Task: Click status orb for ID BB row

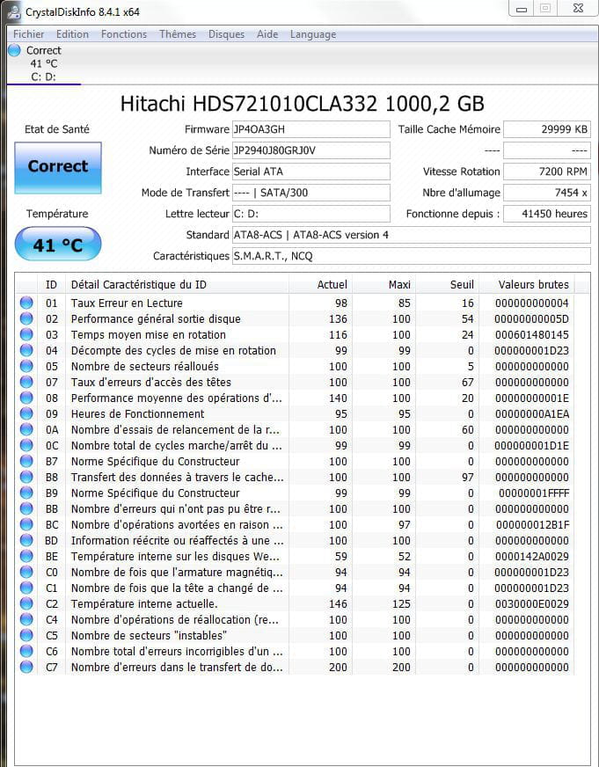Action: [x=26, y=508]
